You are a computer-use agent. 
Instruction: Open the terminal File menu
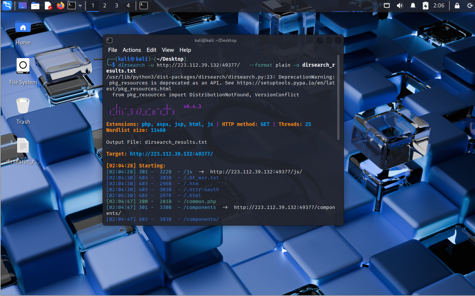coord(113,50)
